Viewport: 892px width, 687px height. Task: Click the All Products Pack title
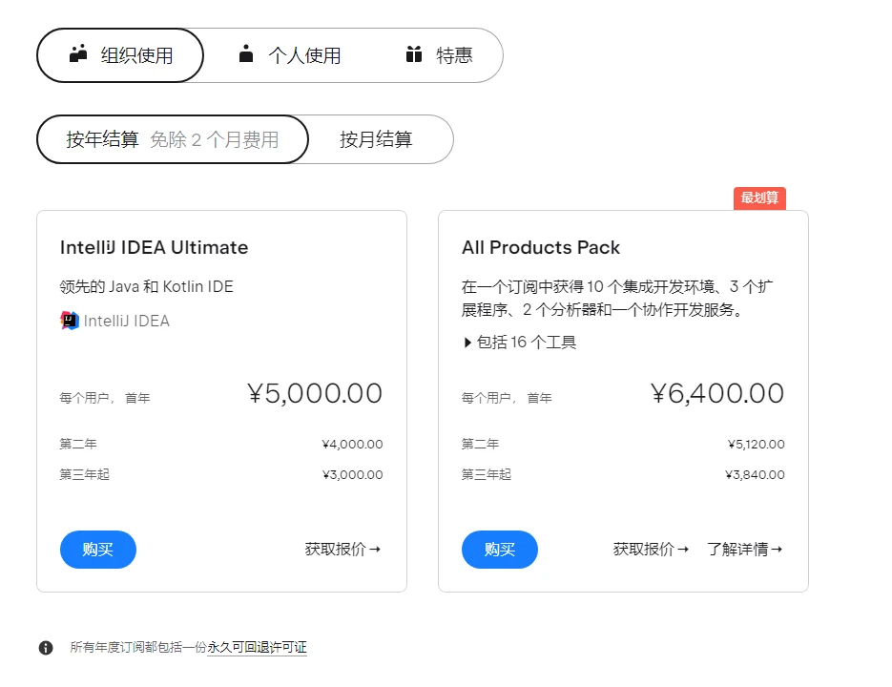540,247
